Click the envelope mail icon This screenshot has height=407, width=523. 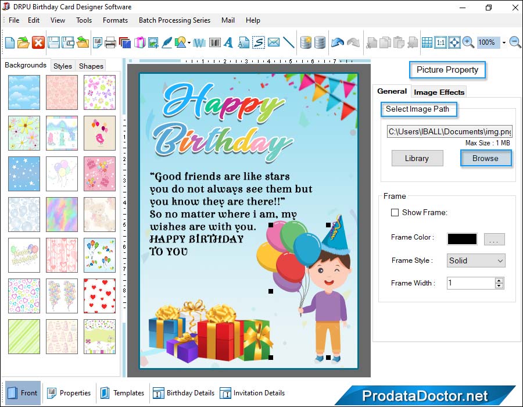click(x=274, y=42)
